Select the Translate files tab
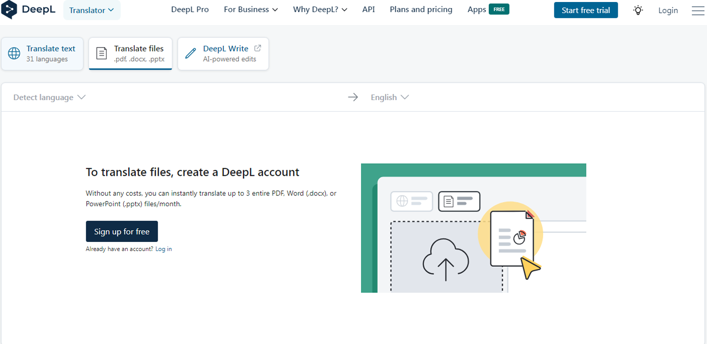Image resolution: width=707 pixels, height=344 pixels. point(130,54)
